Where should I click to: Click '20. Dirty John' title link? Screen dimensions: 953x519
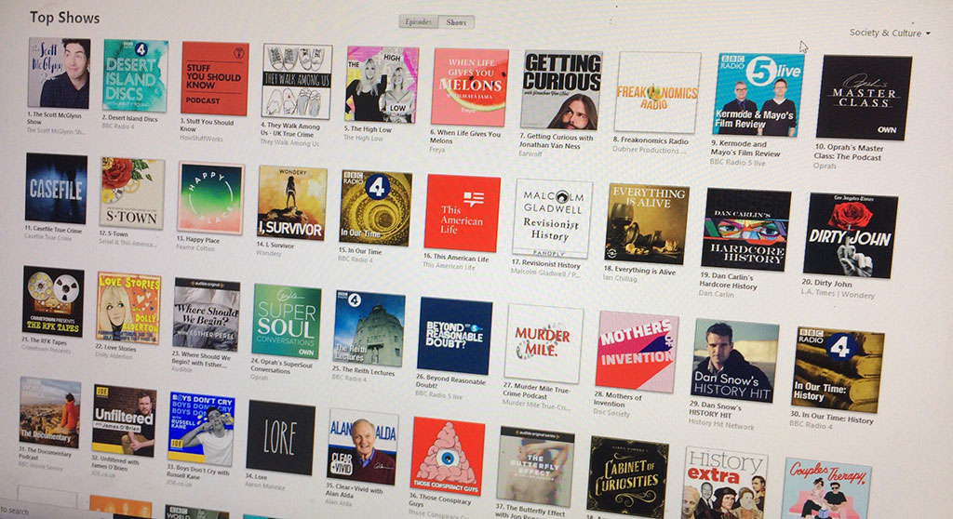(x=826, y=283)
